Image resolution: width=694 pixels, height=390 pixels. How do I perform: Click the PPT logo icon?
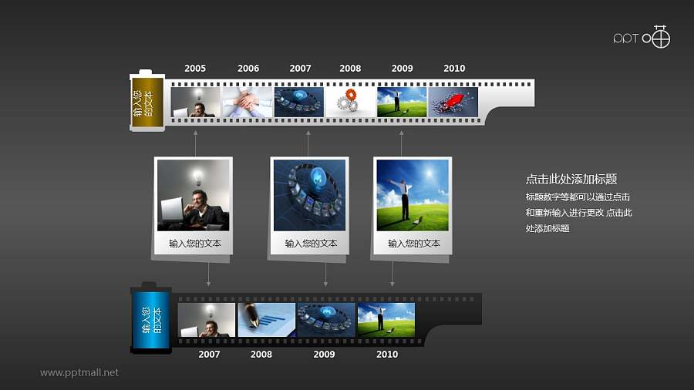pyautogui.click(x=642, y=38)
